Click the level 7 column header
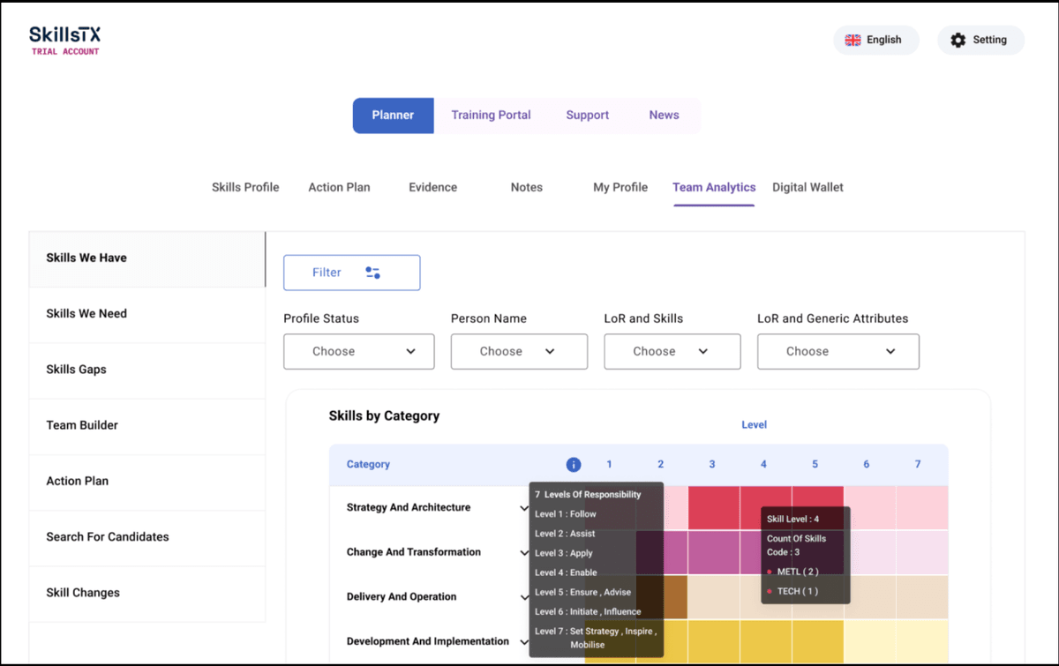The image size is (1059, 666). click(918, 464)
